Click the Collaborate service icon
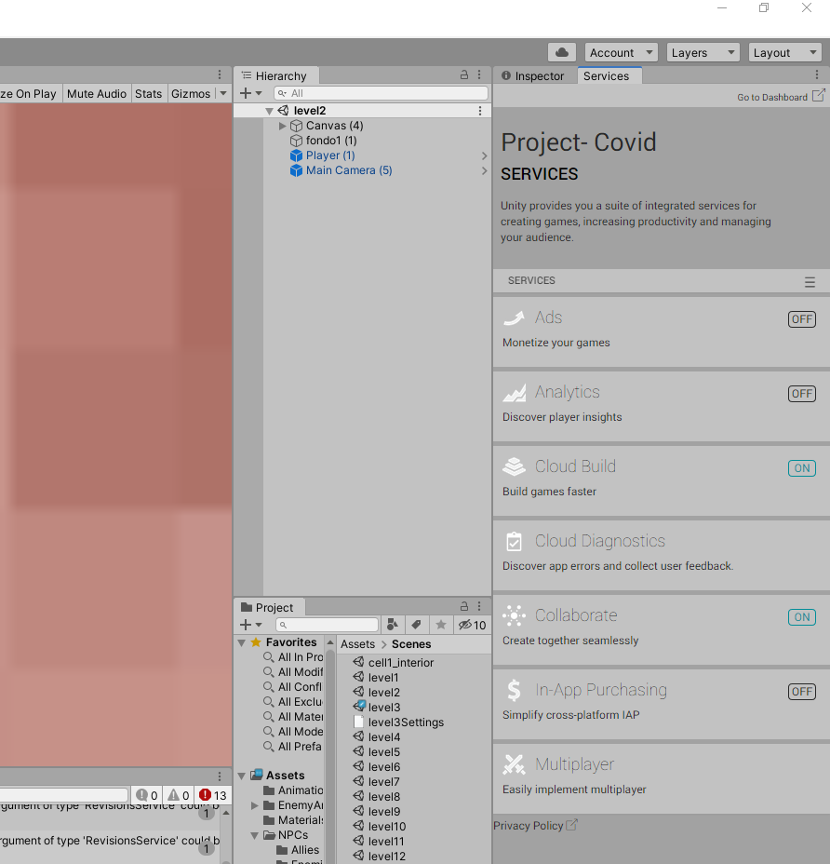Viewport: 830px width, 864px height. [515, 615]
